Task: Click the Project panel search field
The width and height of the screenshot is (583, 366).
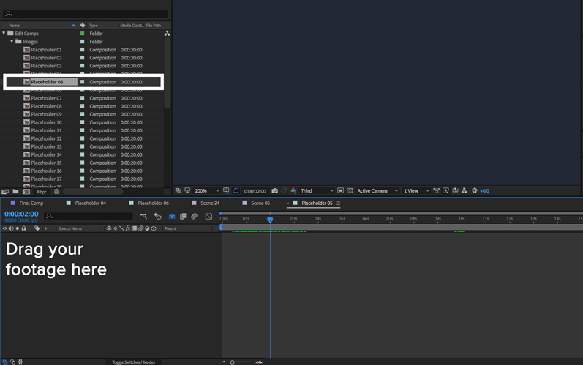Action: pos(86,14)
